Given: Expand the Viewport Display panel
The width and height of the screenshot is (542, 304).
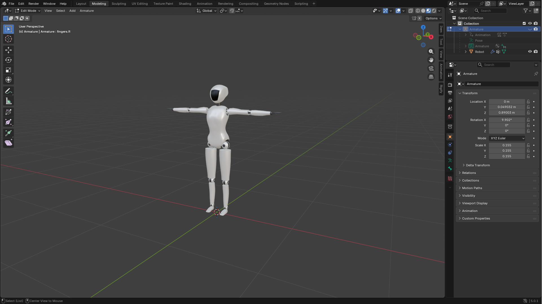Looking at the screenshot, I should [x=497, y=203].
